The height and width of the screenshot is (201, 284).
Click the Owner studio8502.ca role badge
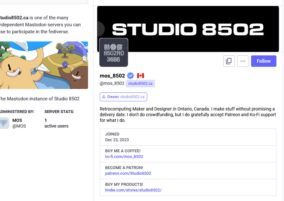(x=123, y=97)
